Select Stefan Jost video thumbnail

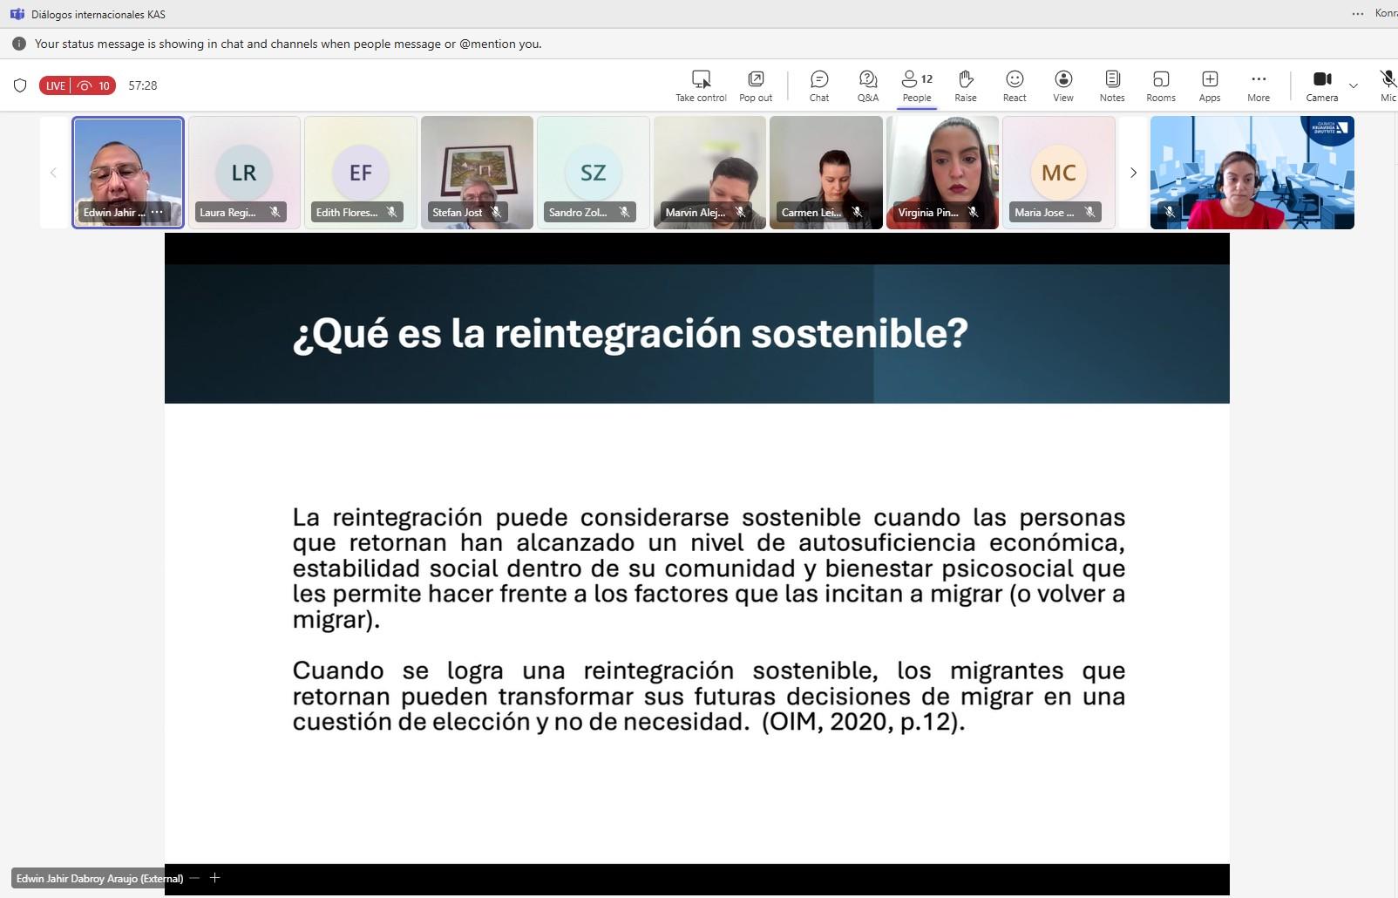[x=477, y=173]
